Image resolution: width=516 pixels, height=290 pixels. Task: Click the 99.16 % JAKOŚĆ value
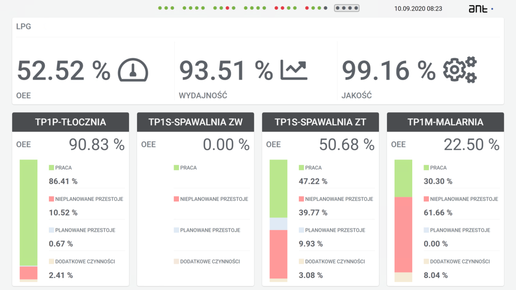coord(389,70)
